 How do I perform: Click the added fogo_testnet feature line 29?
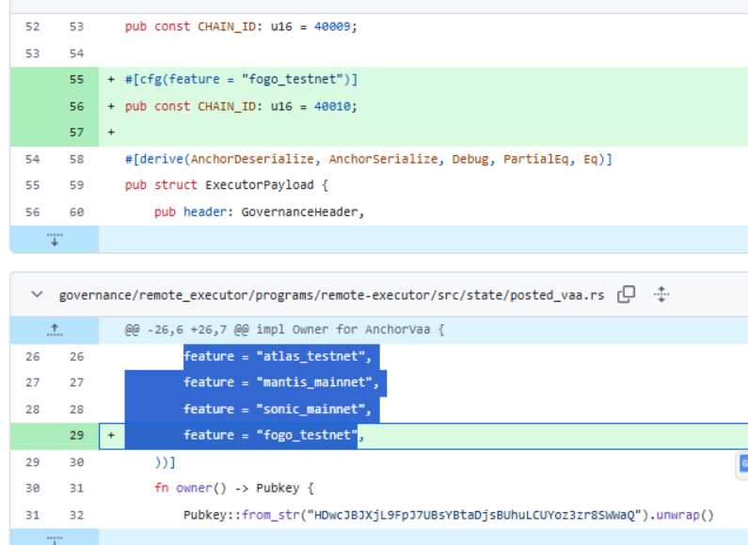(274, 435)
